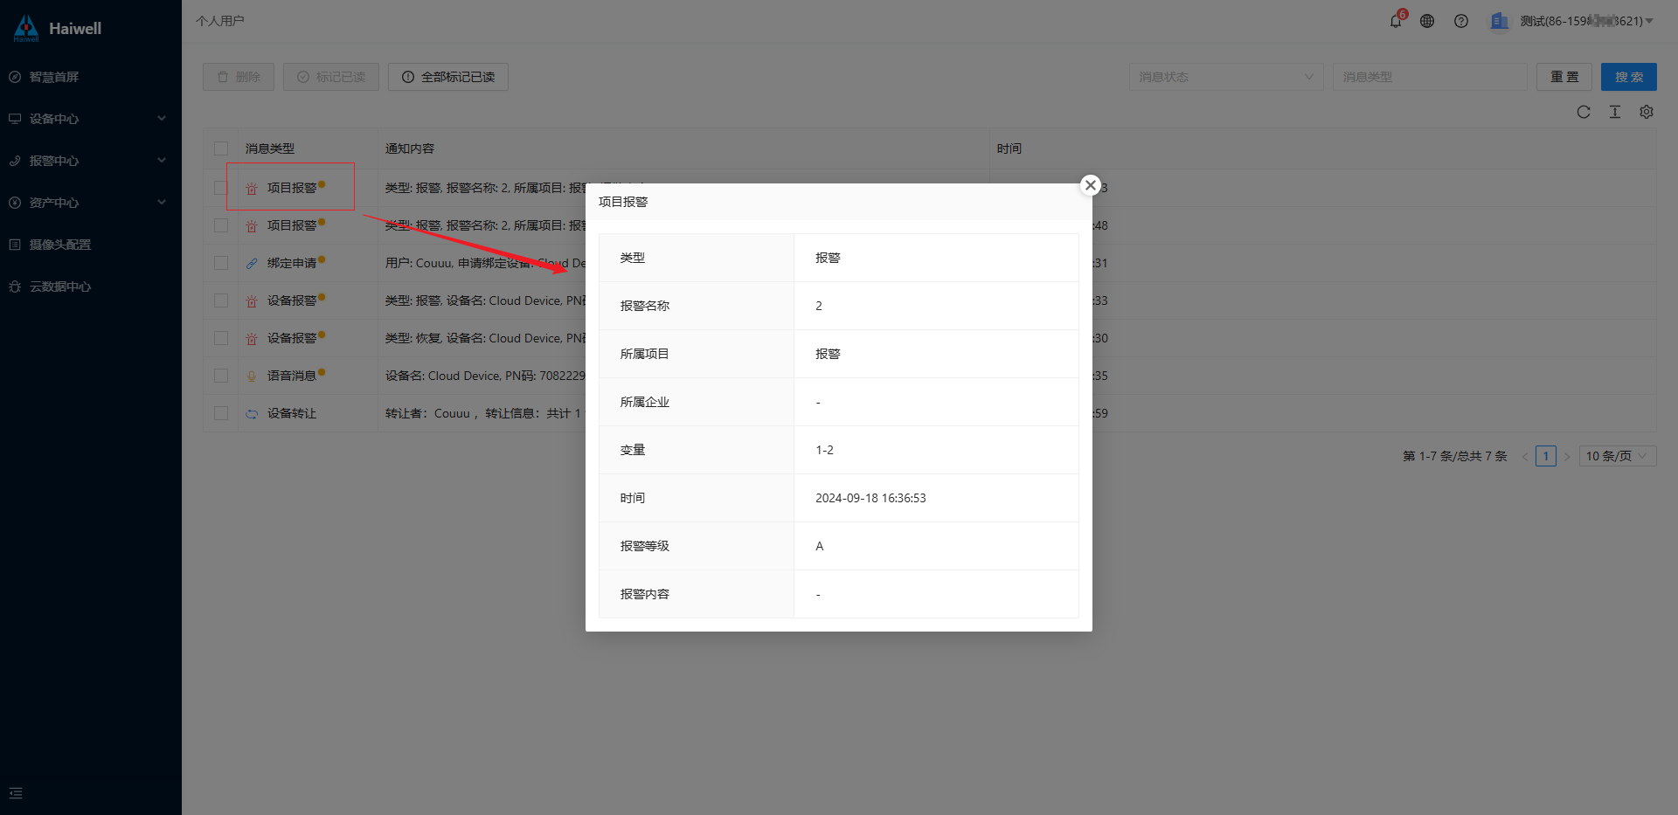
Task: Click the 报警内容 label in dialog
Action: pyautogui.click(x=645, y=594)
